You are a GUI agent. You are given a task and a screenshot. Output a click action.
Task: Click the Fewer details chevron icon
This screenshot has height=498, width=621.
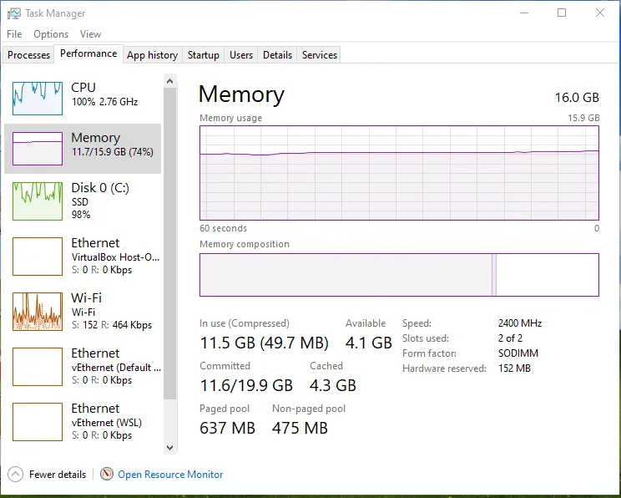(x=15, y=475)
